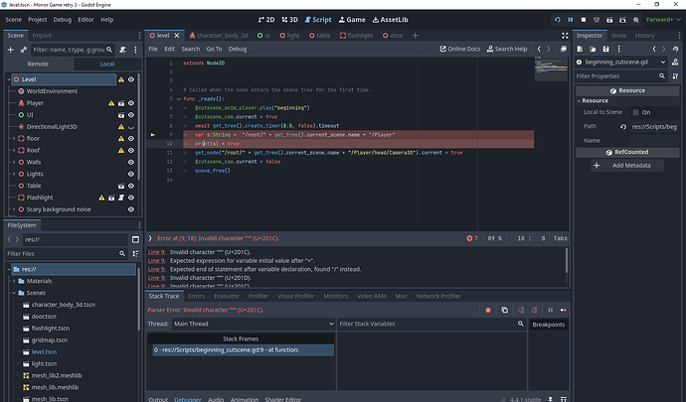Open documentation for beginning_cutscene.gd object
This screenshot has height=402, width=686.
[x=675, y=63]
